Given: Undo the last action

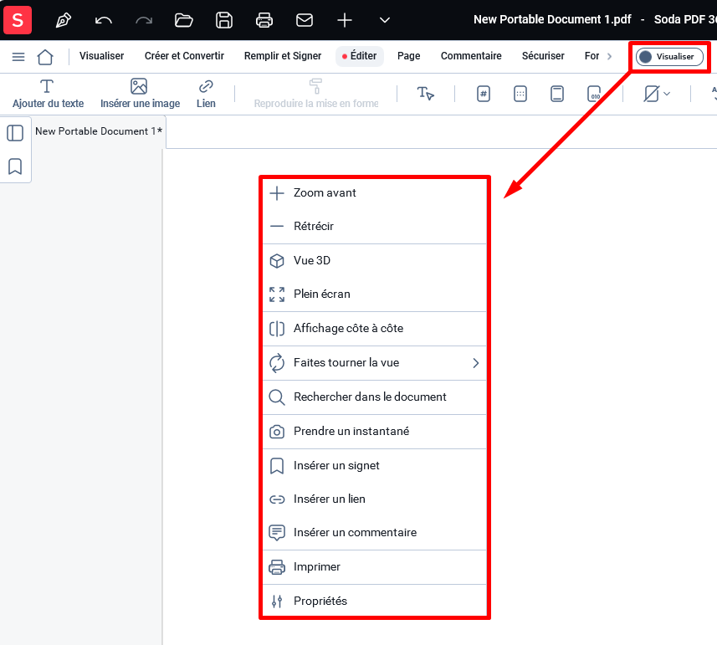Looking at the screenshot, I should [104, 20].
